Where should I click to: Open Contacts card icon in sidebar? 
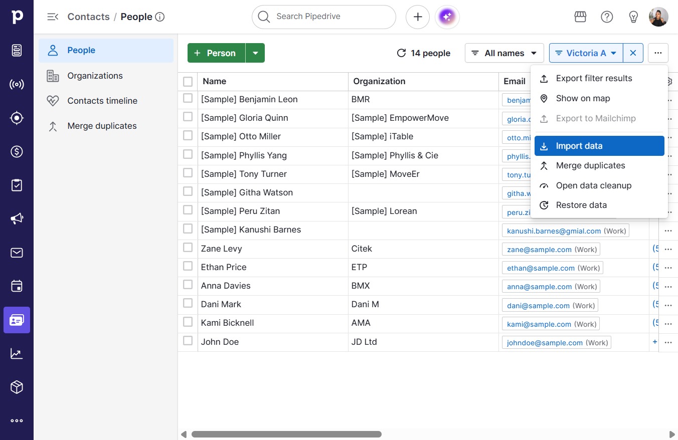[x=17, y=320]
